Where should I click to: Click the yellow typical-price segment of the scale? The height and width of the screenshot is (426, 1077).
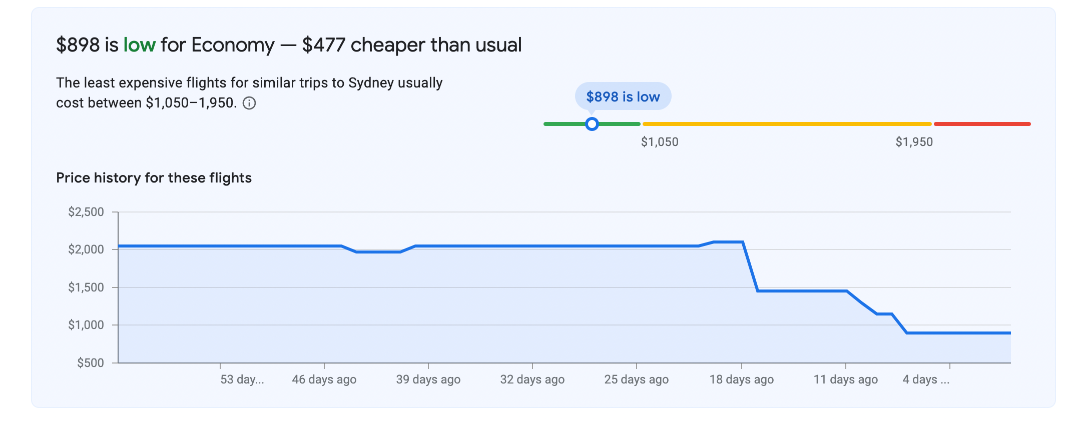coord(787,124)
